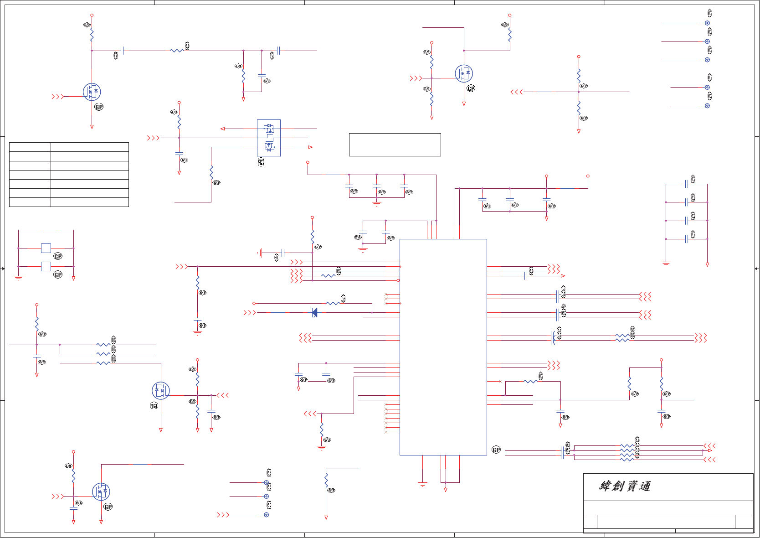Screen dimensions: 760x538
Task: Select the dual MOSFET package box symbol
Action: tap(269, 138)
